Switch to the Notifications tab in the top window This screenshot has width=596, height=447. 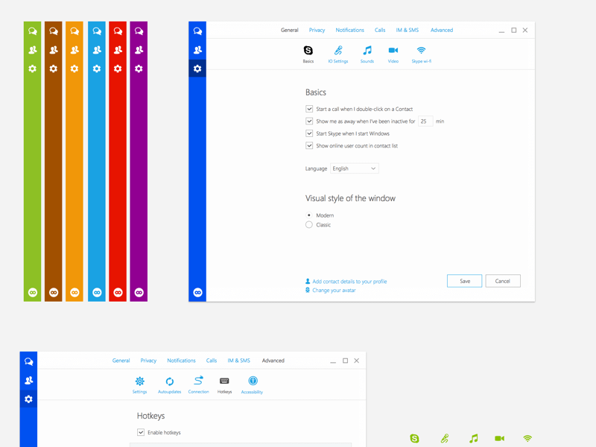click(x=349, y=31)
